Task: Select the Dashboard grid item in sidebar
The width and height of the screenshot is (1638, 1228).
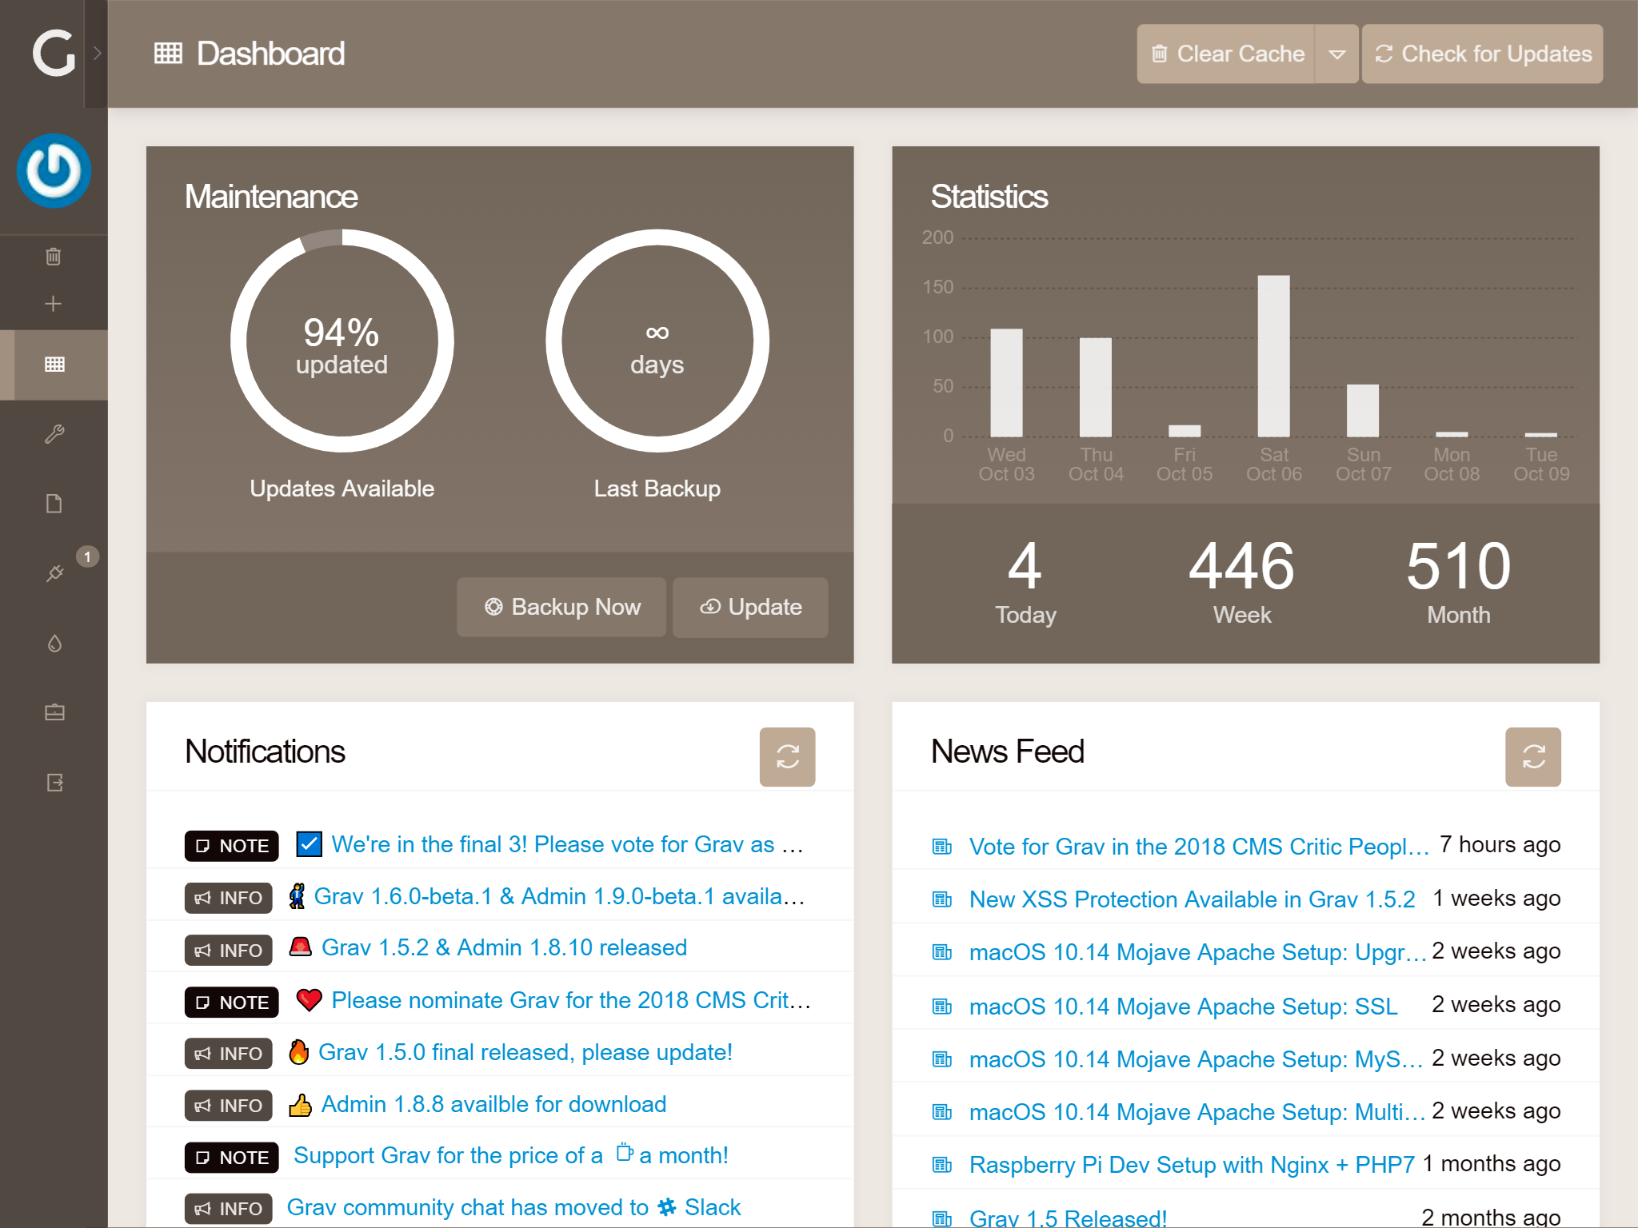Action: [54, 365]
